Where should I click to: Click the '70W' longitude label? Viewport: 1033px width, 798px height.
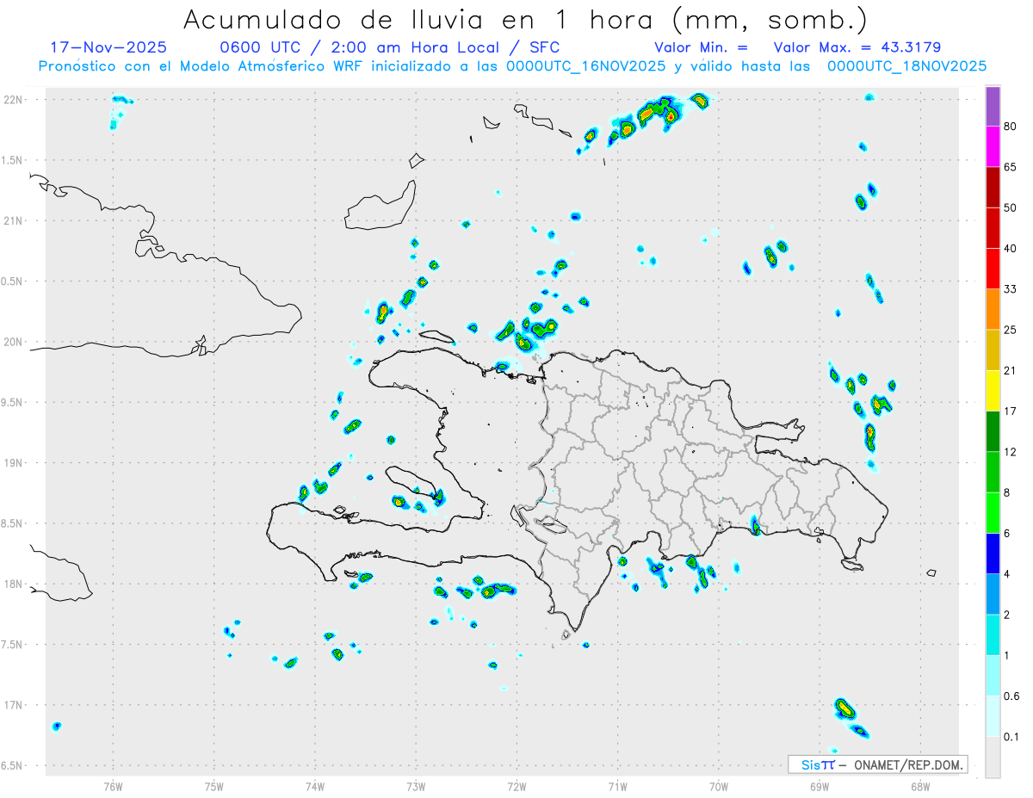pyautogui.click(x=719, y=786)
